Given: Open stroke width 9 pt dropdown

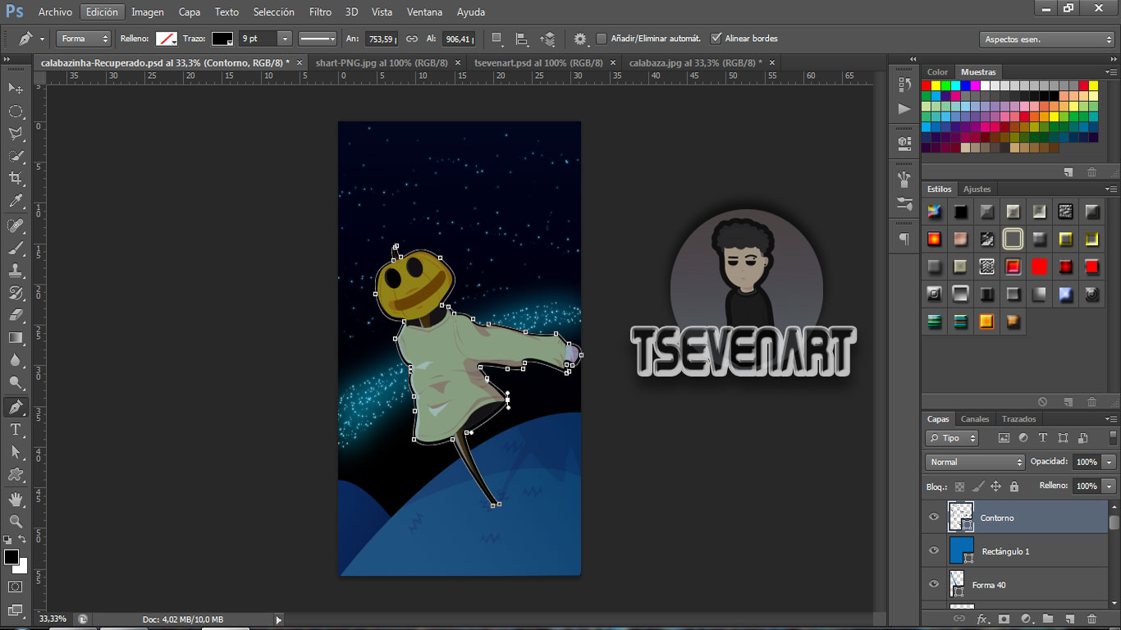Looking at the screenshot, I should tap(285, 39).
